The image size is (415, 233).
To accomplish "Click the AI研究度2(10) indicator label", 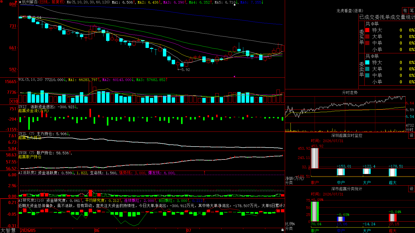I will 31,200.
